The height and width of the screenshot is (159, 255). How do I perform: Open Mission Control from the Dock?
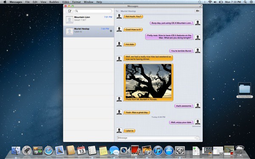click(37, 151)
